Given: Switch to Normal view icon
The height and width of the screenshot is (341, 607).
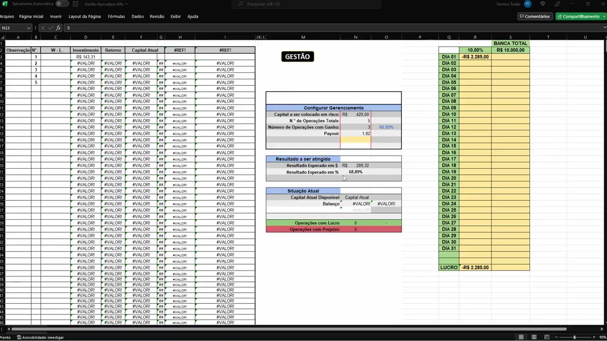Looking at the screenshot, I should [521, 337].
